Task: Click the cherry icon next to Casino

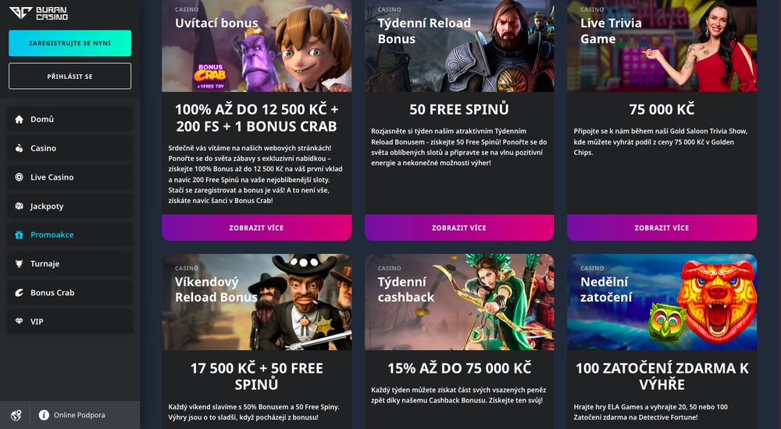Action: [19, 148]
